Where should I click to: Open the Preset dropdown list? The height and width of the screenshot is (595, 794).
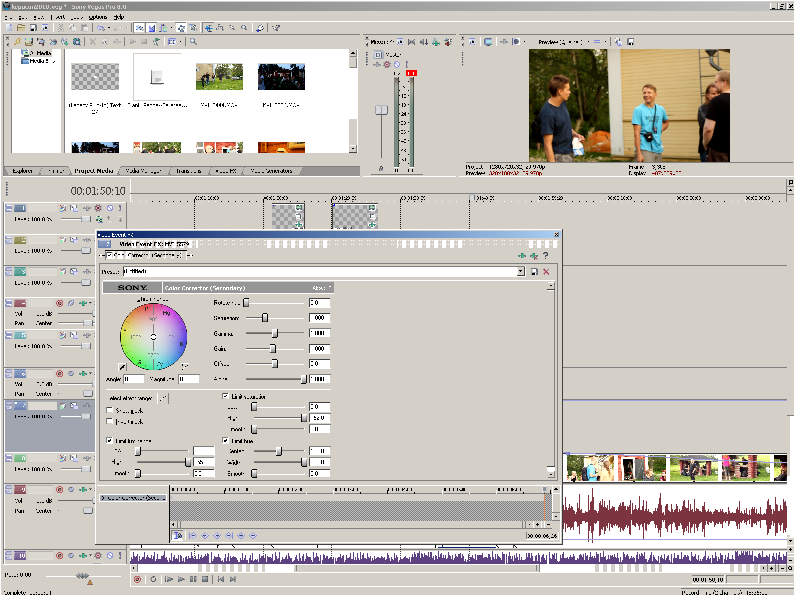pyautogui.click(x=521, y=272)
